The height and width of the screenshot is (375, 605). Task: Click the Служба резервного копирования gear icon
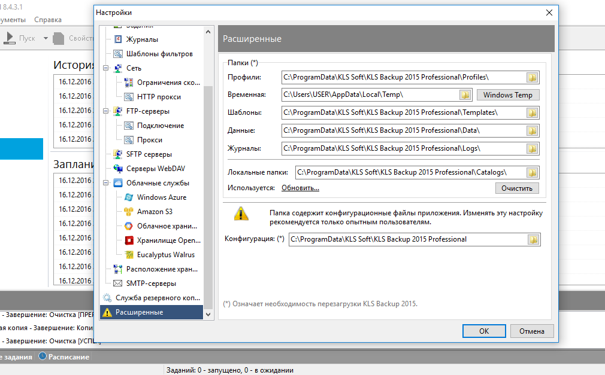(107, 297)
